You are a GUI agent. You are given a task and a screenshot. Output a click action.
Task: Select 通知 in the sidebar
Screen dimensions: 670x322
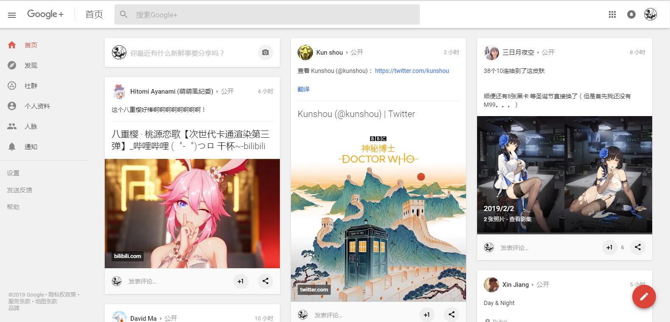[x=31, y=147]
